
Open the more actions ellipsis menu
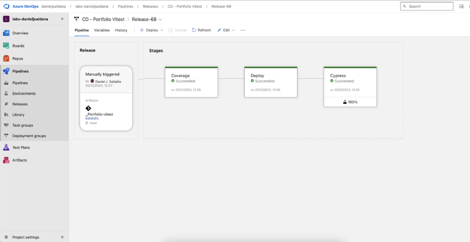243,30
